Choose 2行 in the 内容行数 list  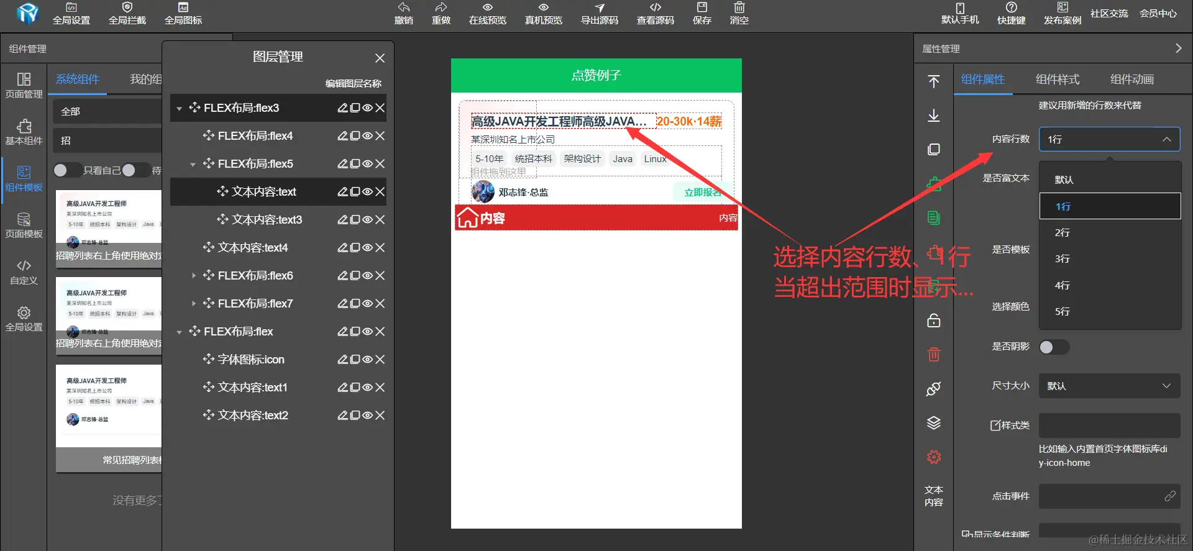tap(1110, 232)
